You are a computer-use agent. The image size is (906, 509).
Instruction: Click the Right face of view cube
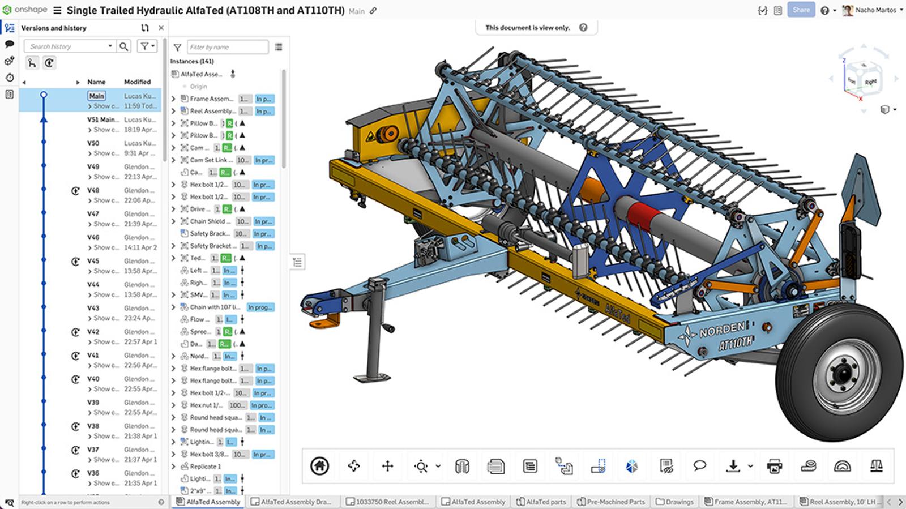click(870, 82)
